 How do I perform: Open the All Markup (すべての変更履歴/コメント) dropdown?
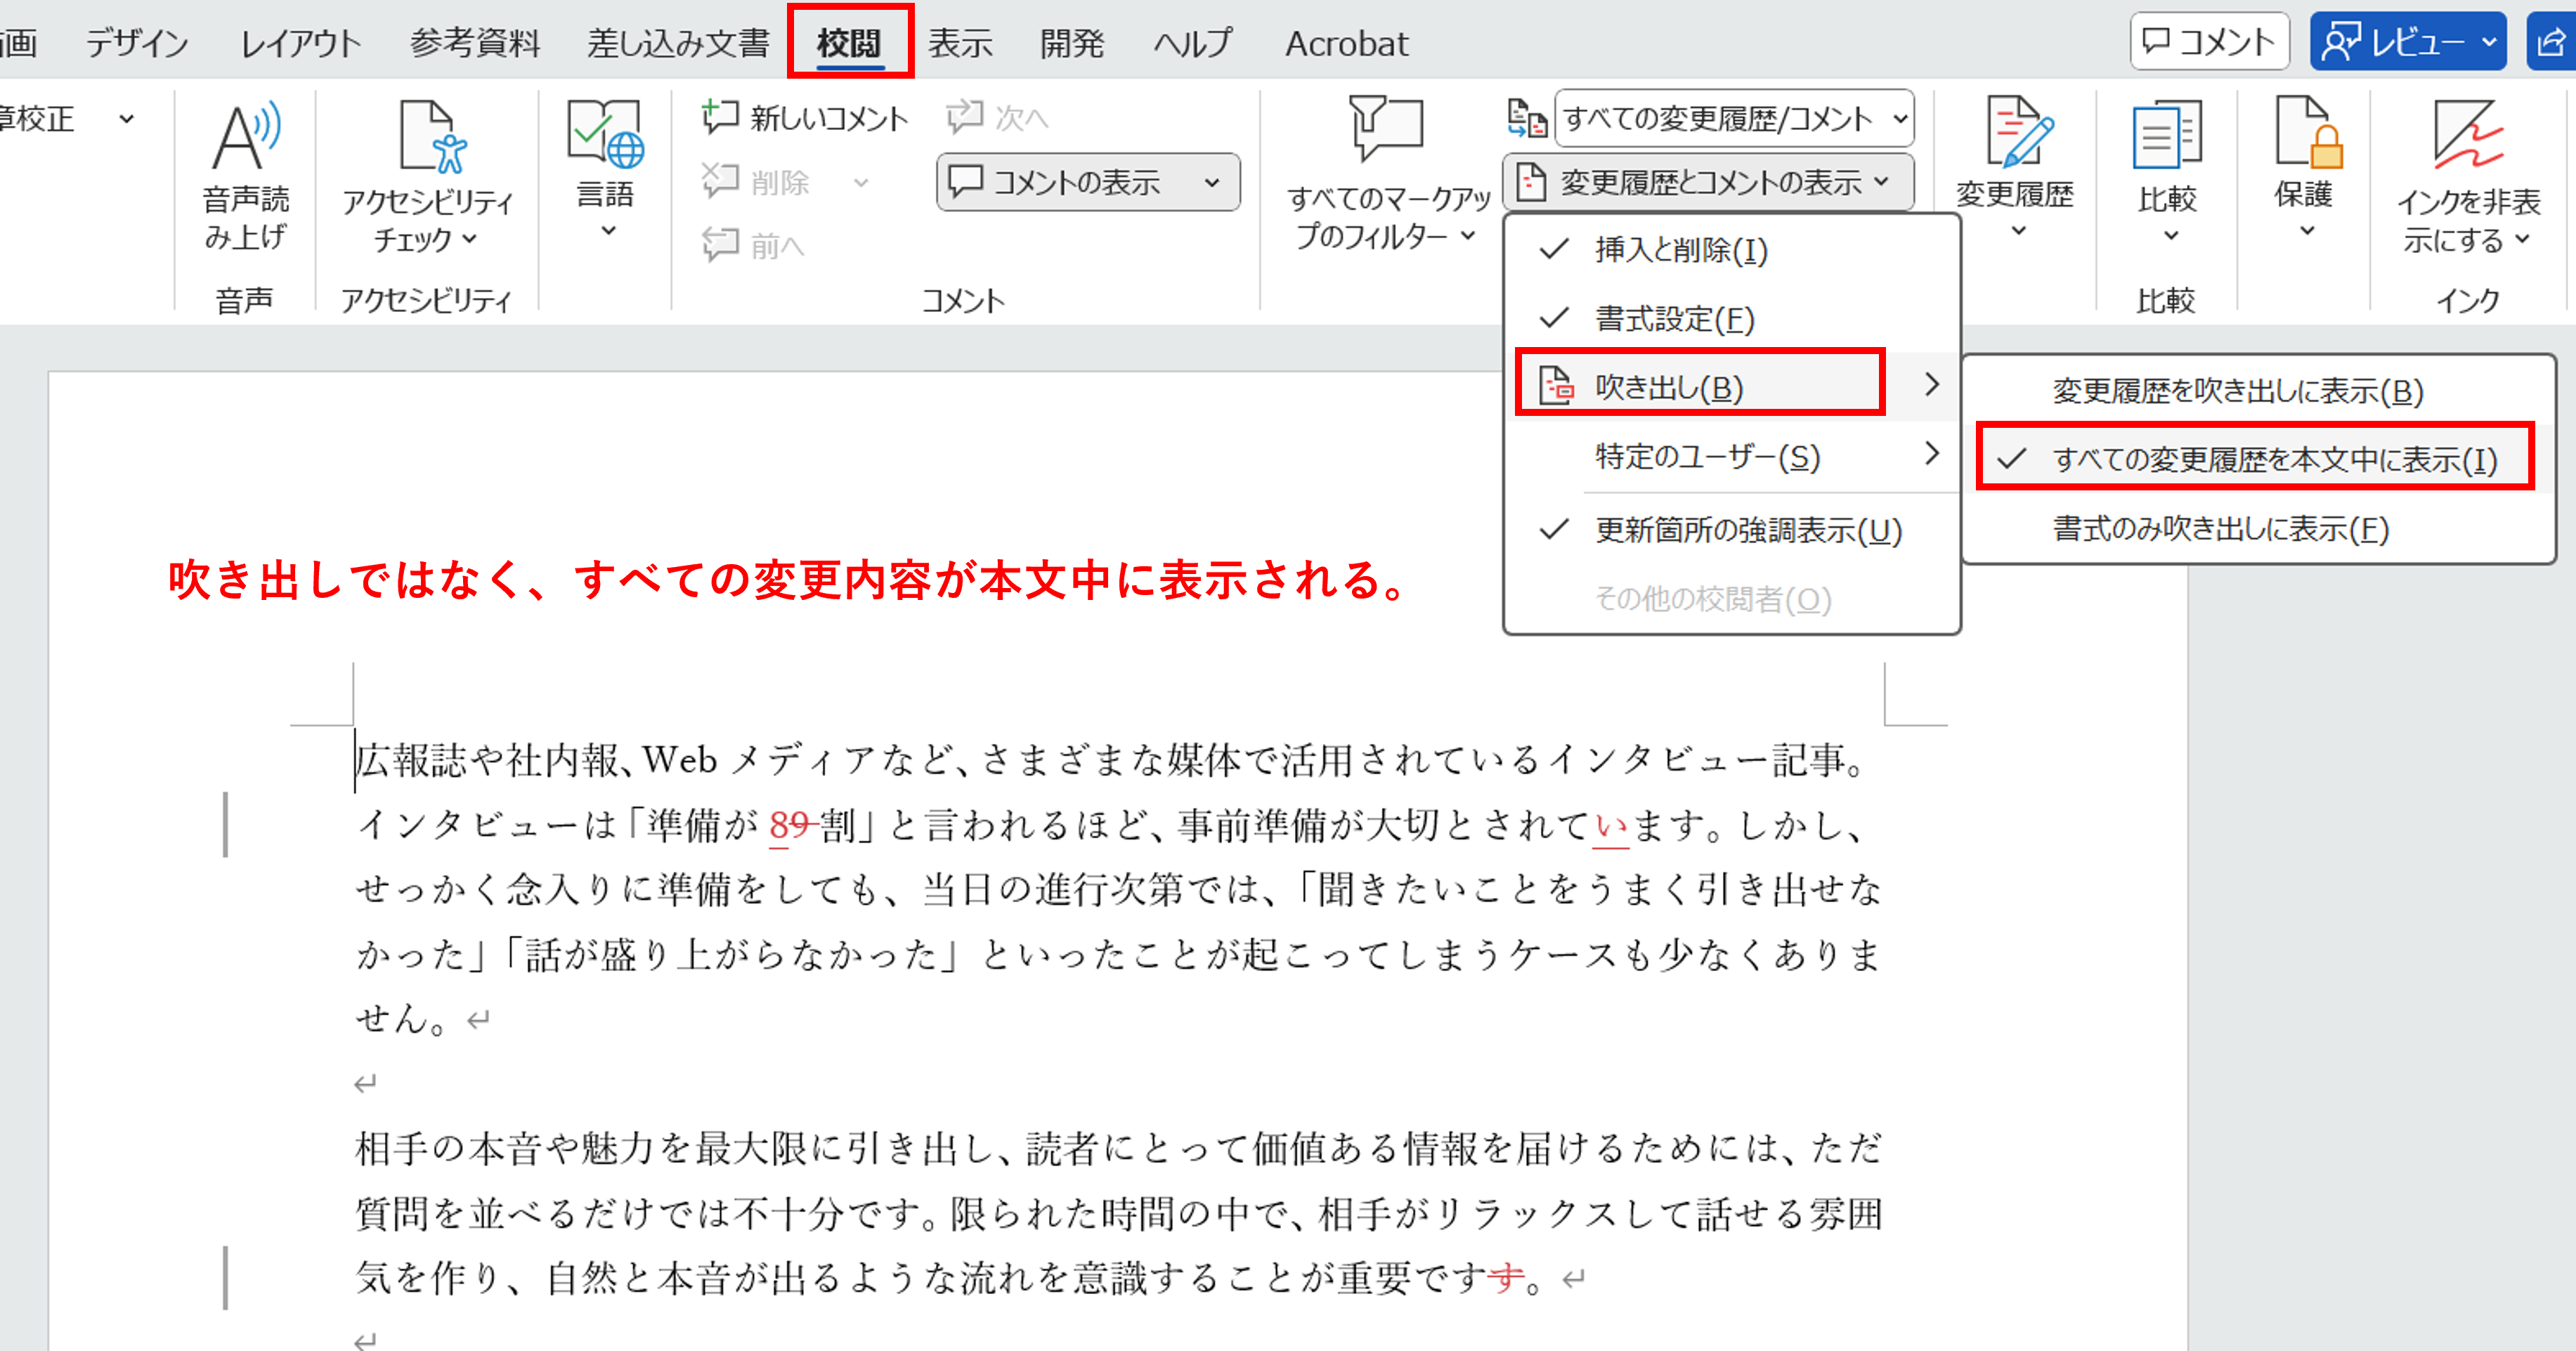pyautogui.click(x=1733, y=118)
